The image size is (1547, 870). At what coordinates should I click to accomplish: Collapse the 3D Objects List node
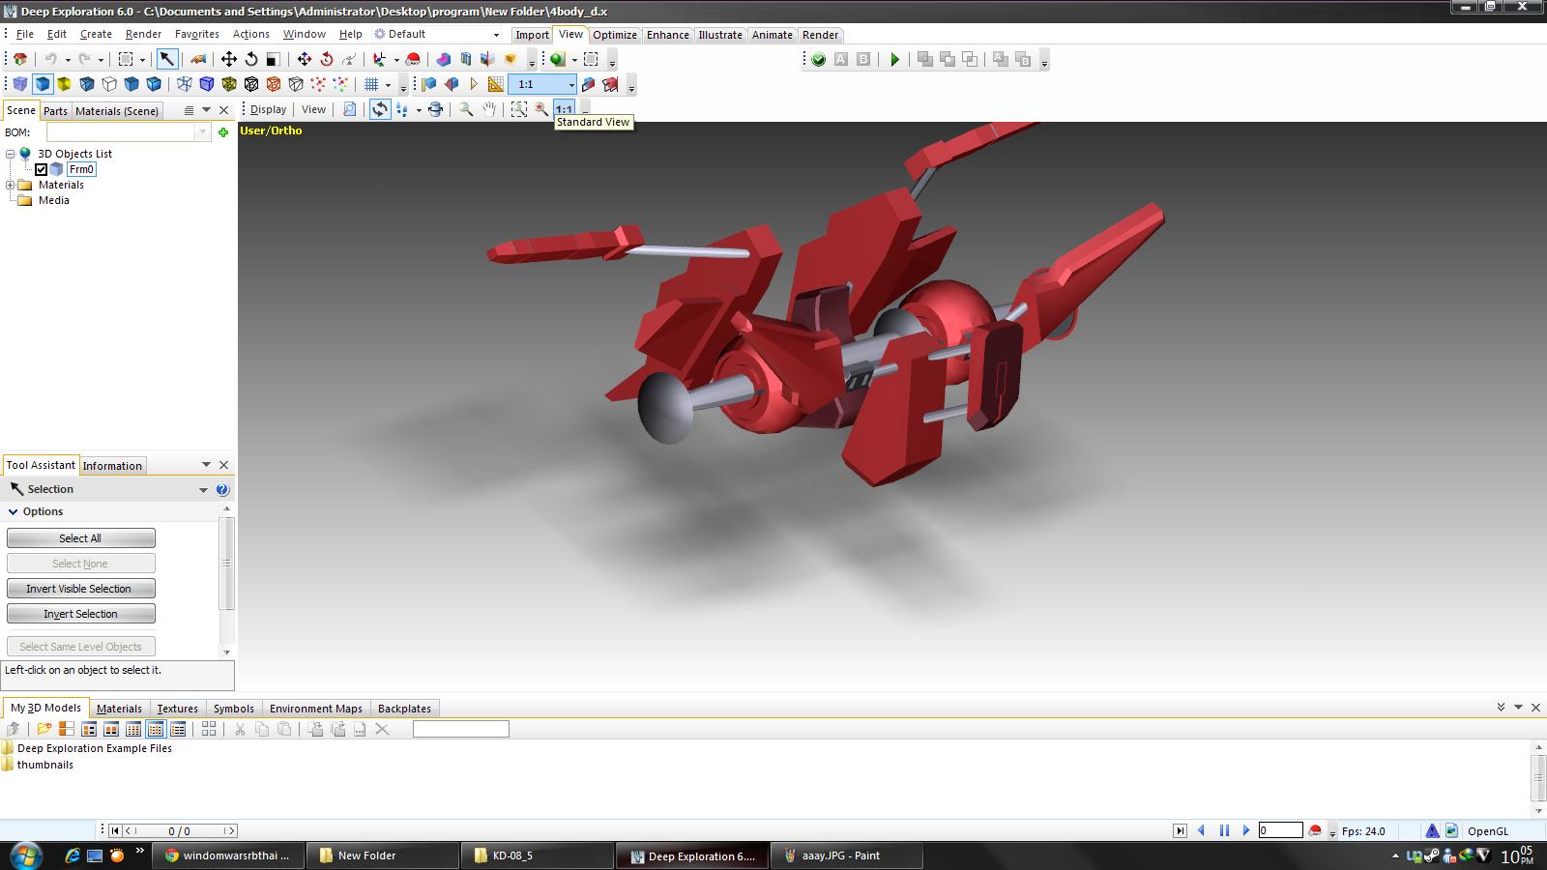click(x=11, y=154)
